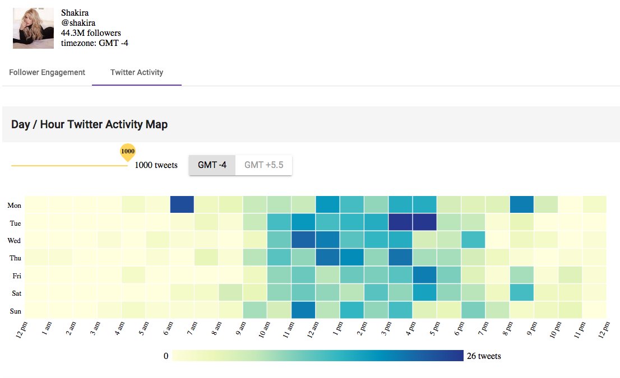Click the Thursday 3 pm blue cell
The width and height of the screenshot is (620, 378).
pyautogui.click(x=400, y=257)
